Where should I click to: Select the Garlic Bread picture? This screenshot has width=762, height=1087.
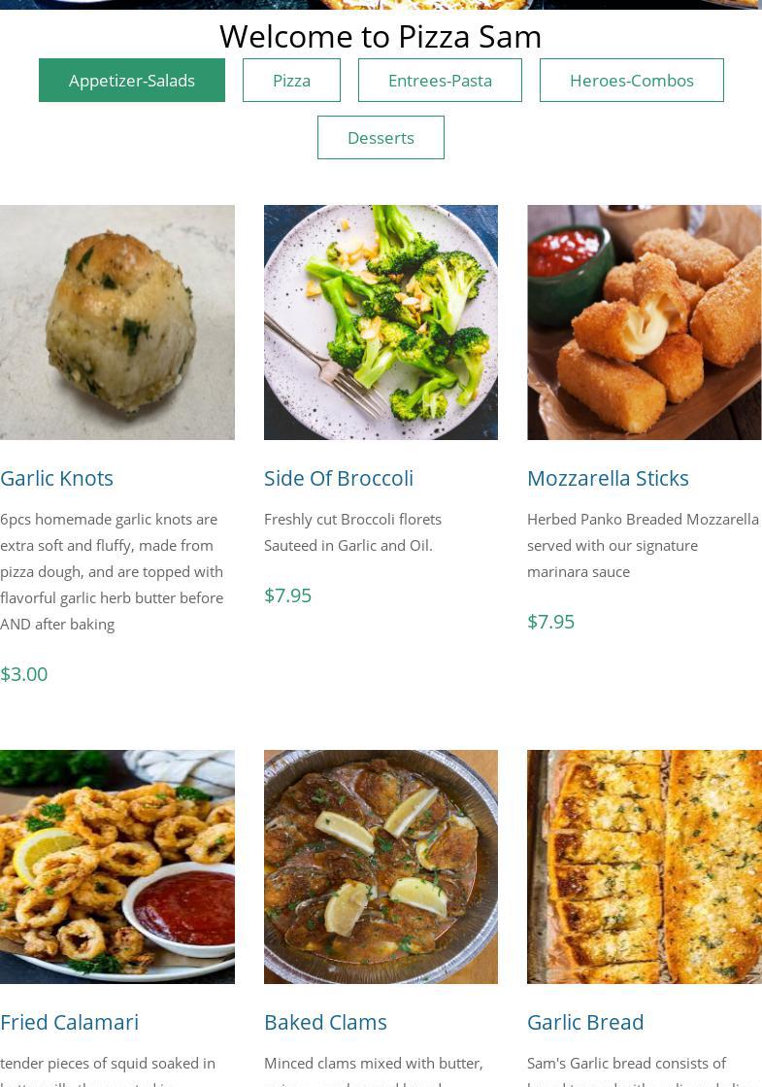coord(645,866)
